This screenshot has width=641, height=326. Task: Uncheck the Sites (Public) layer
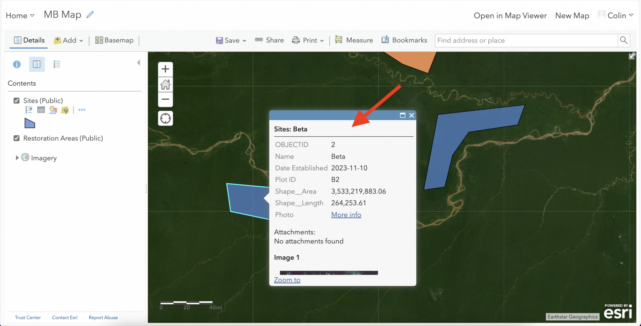17,100
